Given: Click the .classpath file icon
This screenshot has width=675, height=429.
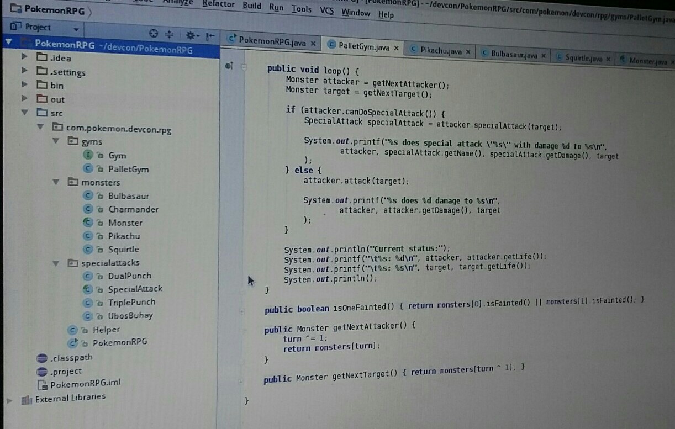Looking at the screenshot, I should [41, 358].
